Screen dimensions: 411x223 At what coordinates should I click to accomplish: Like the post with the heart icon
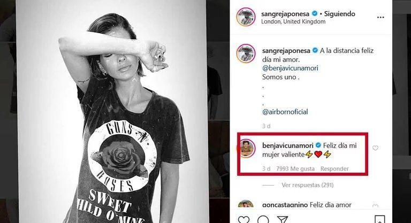coord(244,219)
